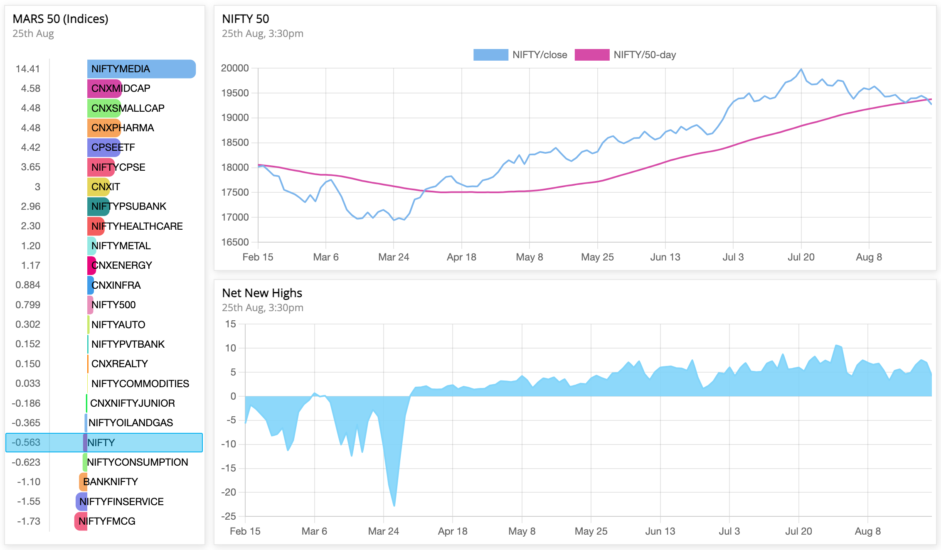Screen dimensions: 941x550
Task: Click the NIFTYOILANDGAS index label
Action: click(x=131, y=423)
